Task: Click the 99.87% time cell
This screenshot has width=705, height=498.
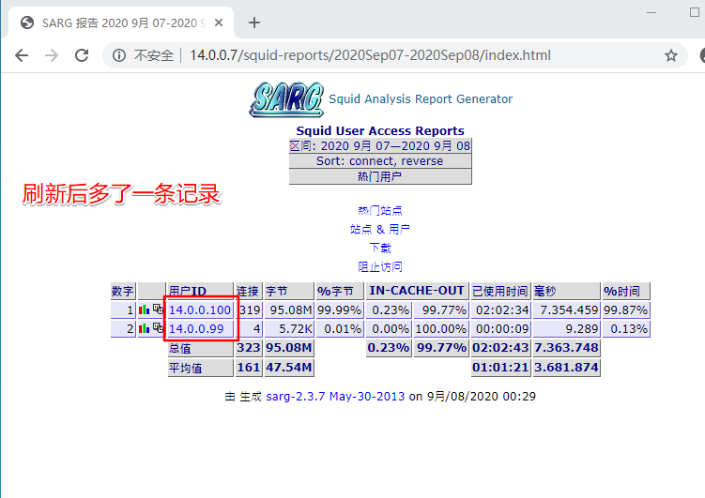Action: [626, 309]
